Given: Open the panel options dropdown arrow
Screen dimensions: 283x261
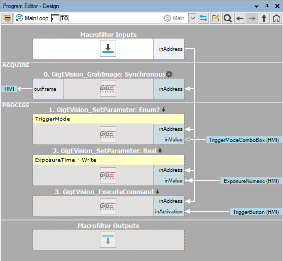Looking at the screenshot, I should 257,6.
